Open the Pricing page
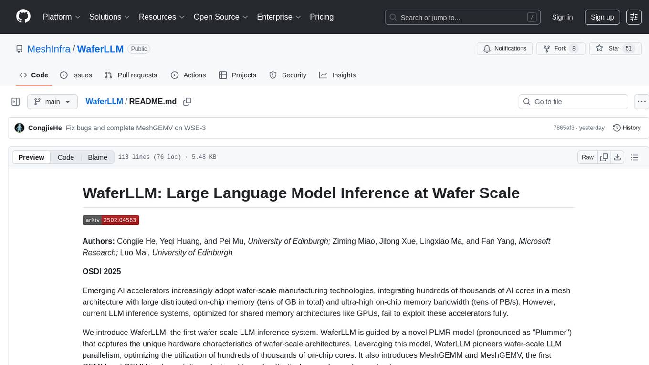Image resolution: width=649 pixels, height=365 pixels. click(322, 17)
